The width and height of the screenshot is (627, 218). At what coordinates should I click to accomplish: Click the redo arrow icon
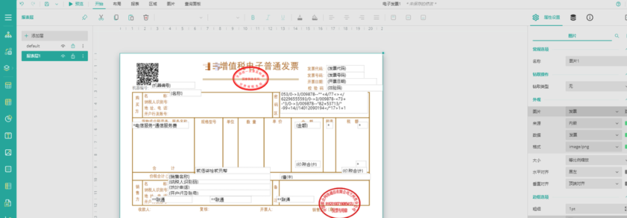[33, 4]
